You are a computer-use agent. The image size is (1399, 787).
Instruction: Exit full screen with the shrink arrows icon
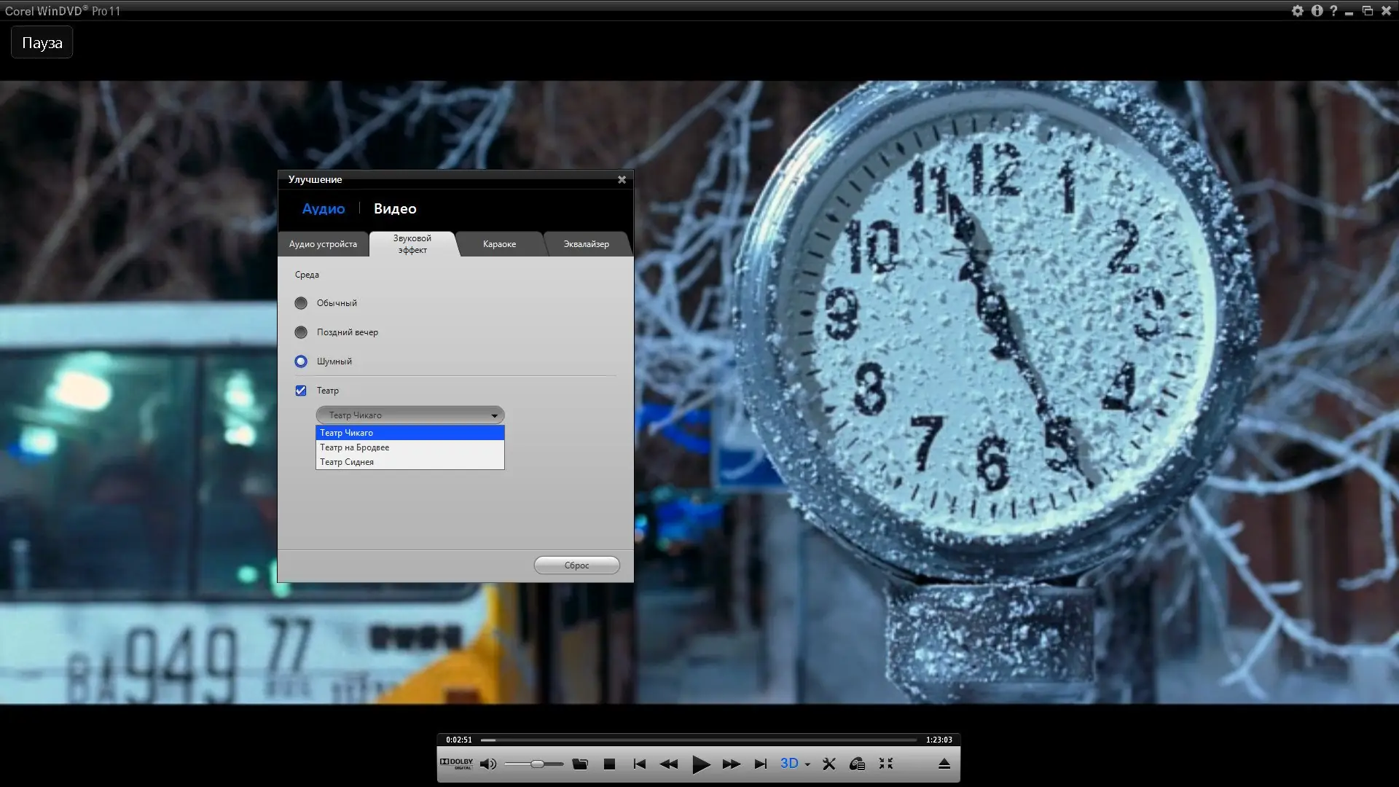pyautogui.click(x=886, y=763)
